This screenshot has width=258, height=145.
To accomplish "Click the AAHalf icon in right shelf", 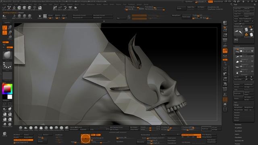I will (x=225, y=35).
